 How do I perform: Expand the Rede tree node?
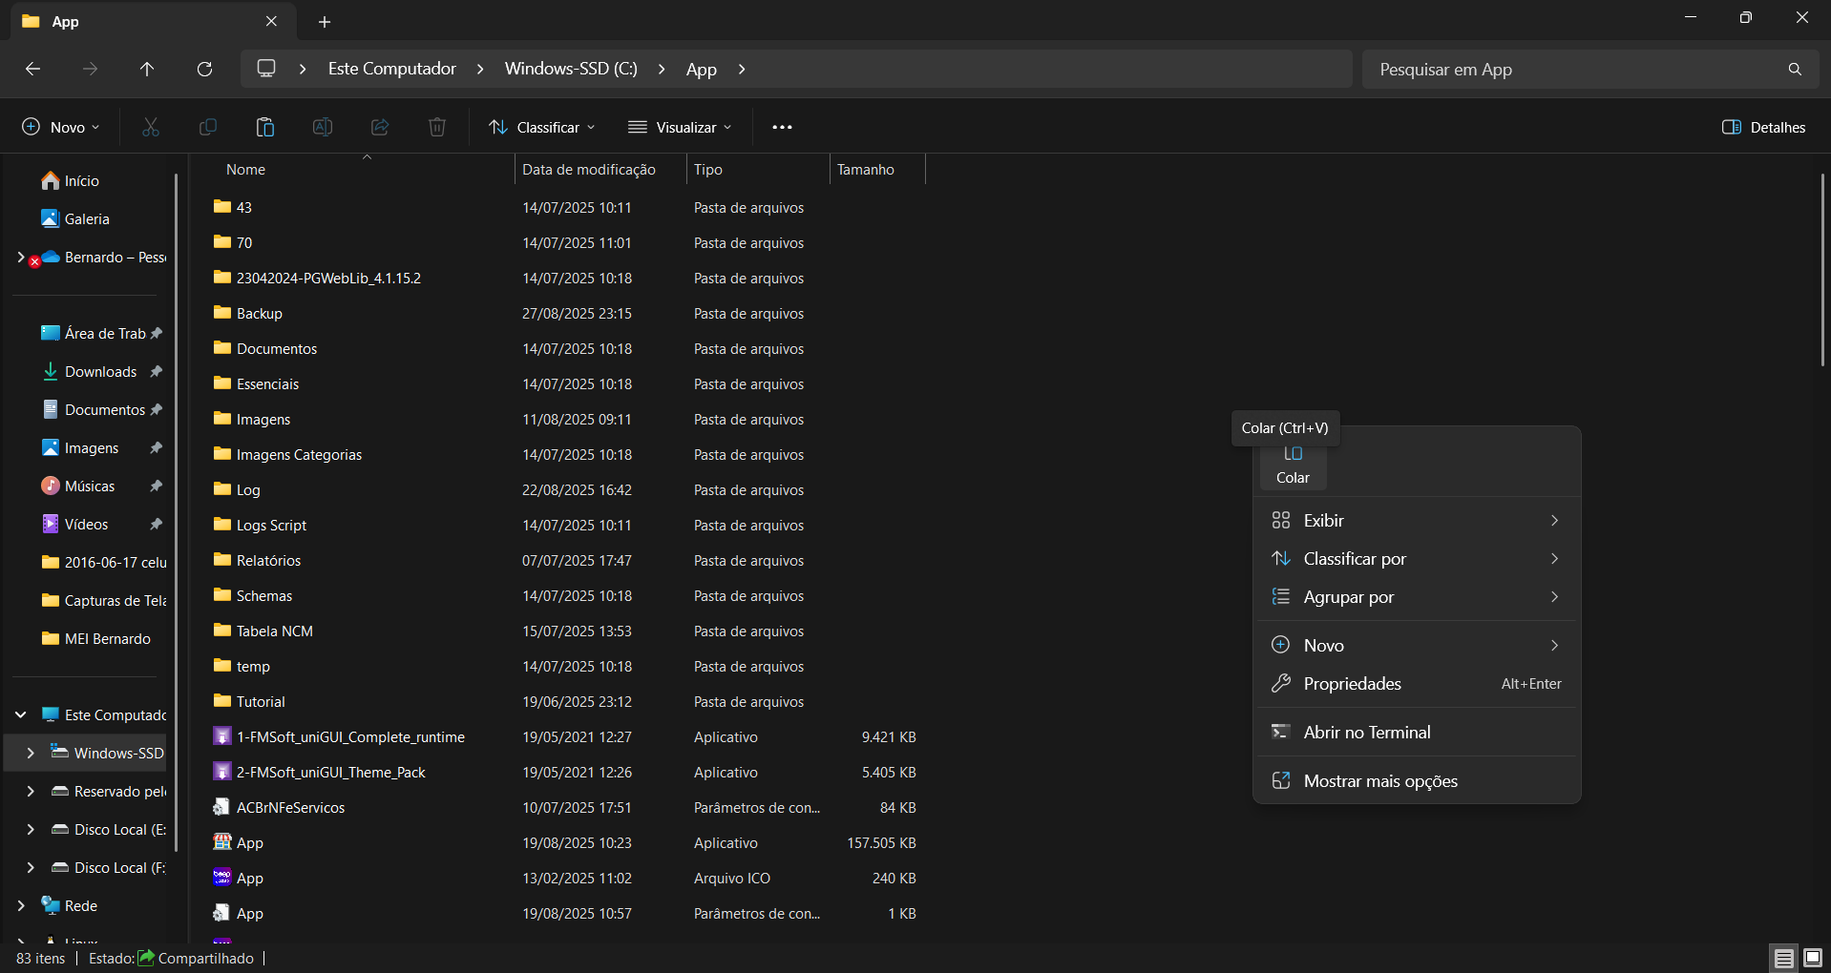21,905
